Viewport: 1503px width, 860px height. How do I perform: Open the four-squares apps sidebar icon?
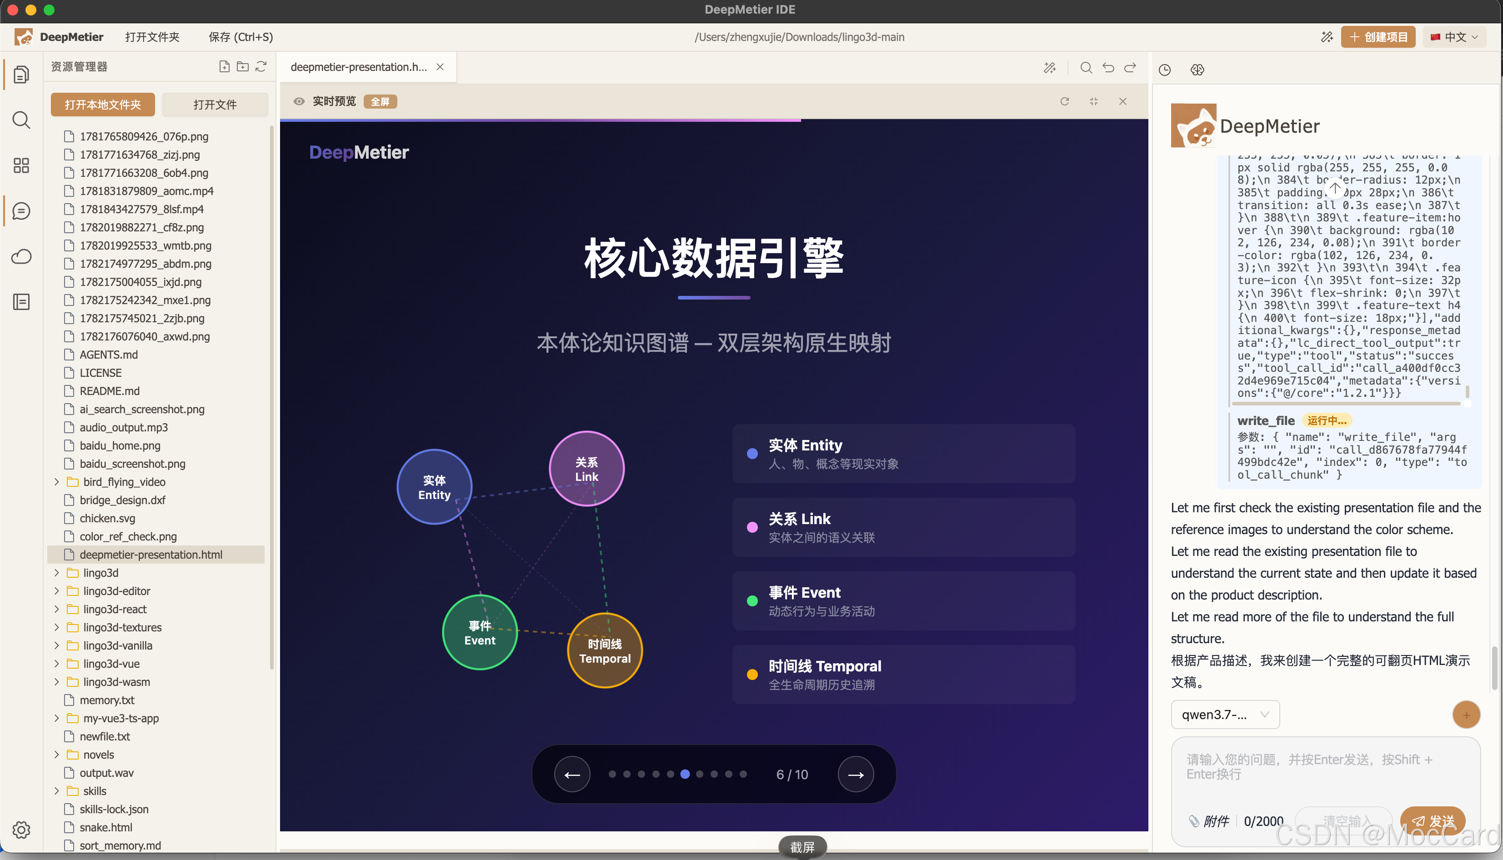click(21, 165)
